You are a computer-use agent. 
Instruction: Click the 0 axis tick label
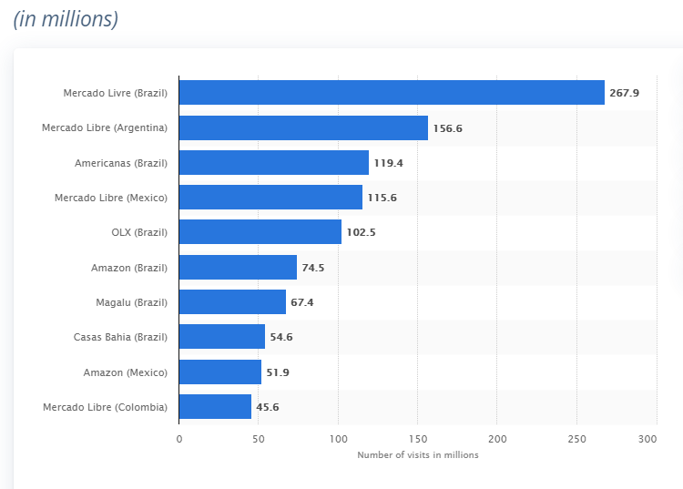(179, 439)
